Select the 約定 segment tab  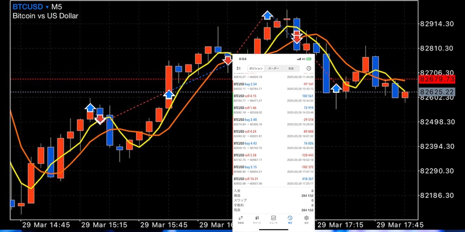(291, 68)
